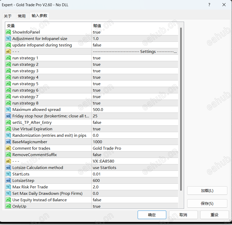
Task: Click the integer icon beside Friday stop hour
Action: click(8, 116)
